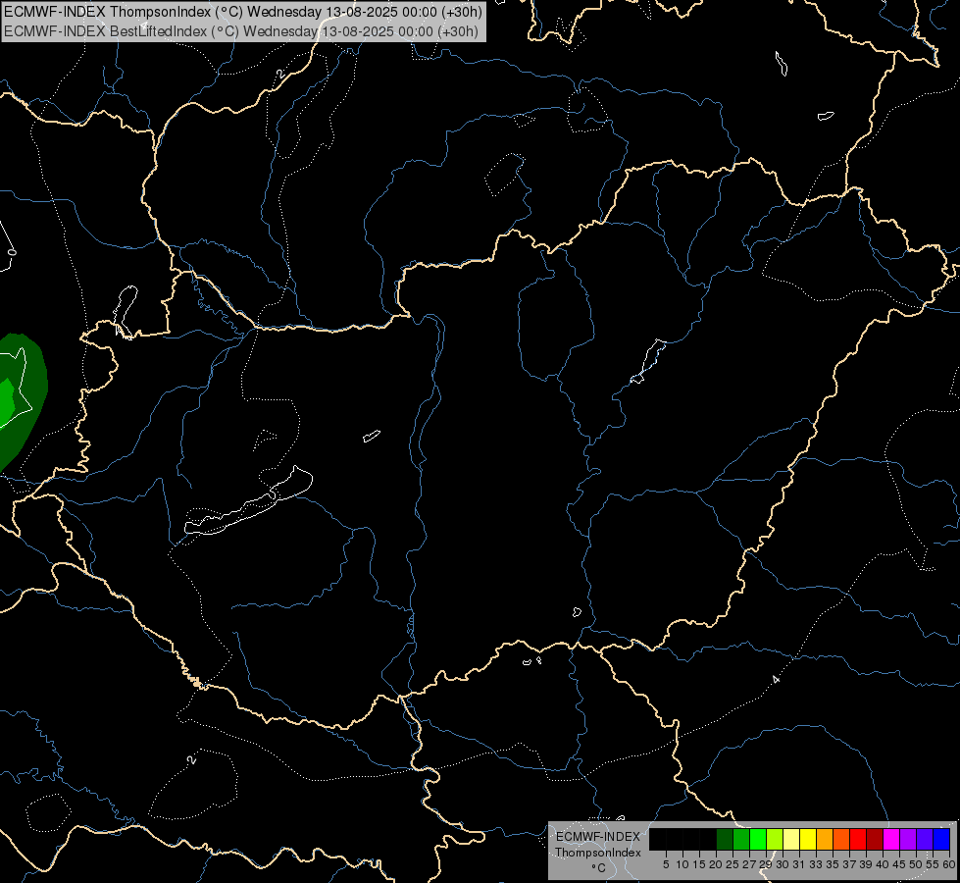Click the legend scale value 29
Image resolution: width=960 pixels, height=883 pixels.
[x=766, y=864]
